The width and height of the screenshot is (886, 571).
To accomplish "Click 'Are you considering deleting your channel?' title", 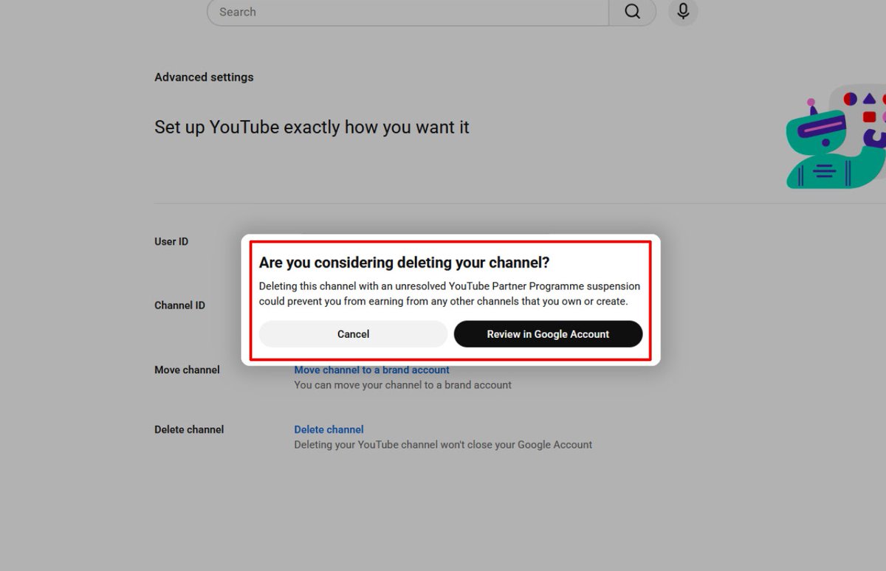I will click(405, 263).
